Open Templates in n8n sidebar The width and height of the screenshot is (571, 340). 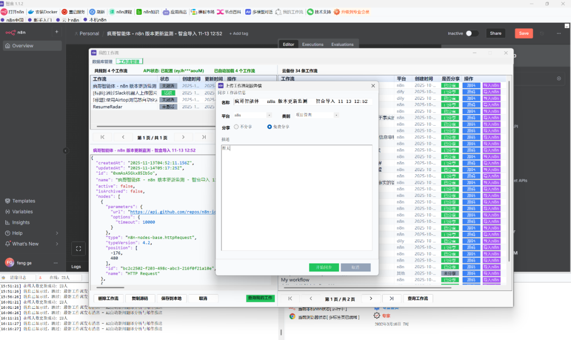pyautogui.click(x=24, y=201)
